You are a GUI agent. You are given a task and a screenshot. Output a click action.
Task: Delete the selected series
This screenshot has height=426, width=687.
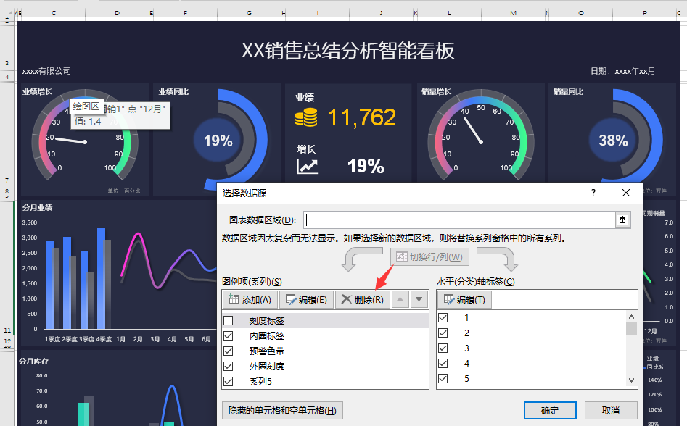pyautogui.click(x=362, y=300)
